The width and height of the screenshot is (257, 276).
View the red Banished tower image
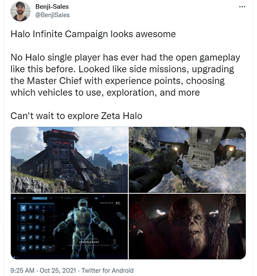[x=69, y=159]
